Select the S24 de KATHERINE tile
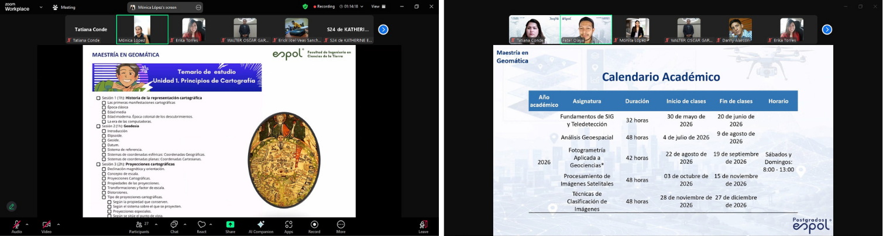Image resolution: width=883 pixels, height=236 pixels. click(x=348, y=29)
